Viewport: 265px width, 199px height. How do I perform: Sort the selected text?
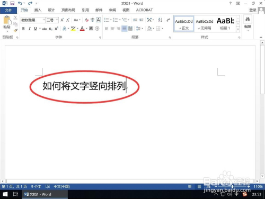pos(160,20)
